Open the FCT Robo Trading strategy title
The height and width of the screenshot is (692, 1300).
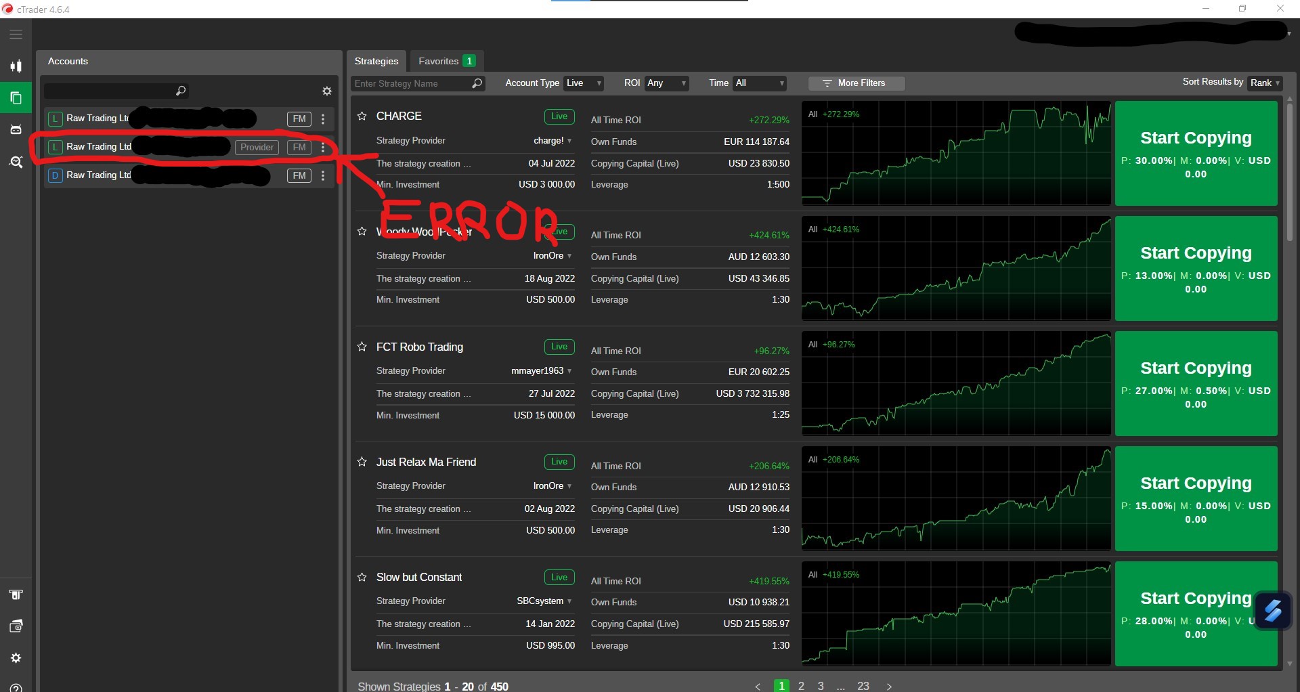420,347
